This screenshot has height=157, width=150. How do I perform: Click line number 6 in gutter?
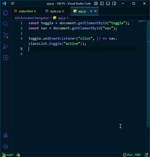[21, 54]
